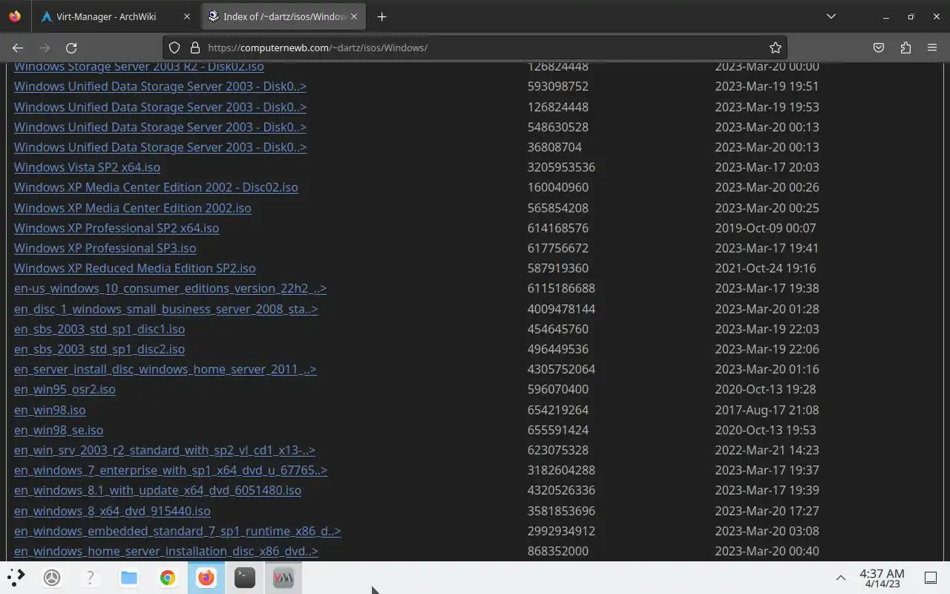950x594 pixels.
Task: Select date 2021-Oct-24 19:16
Action: point(765,268)
